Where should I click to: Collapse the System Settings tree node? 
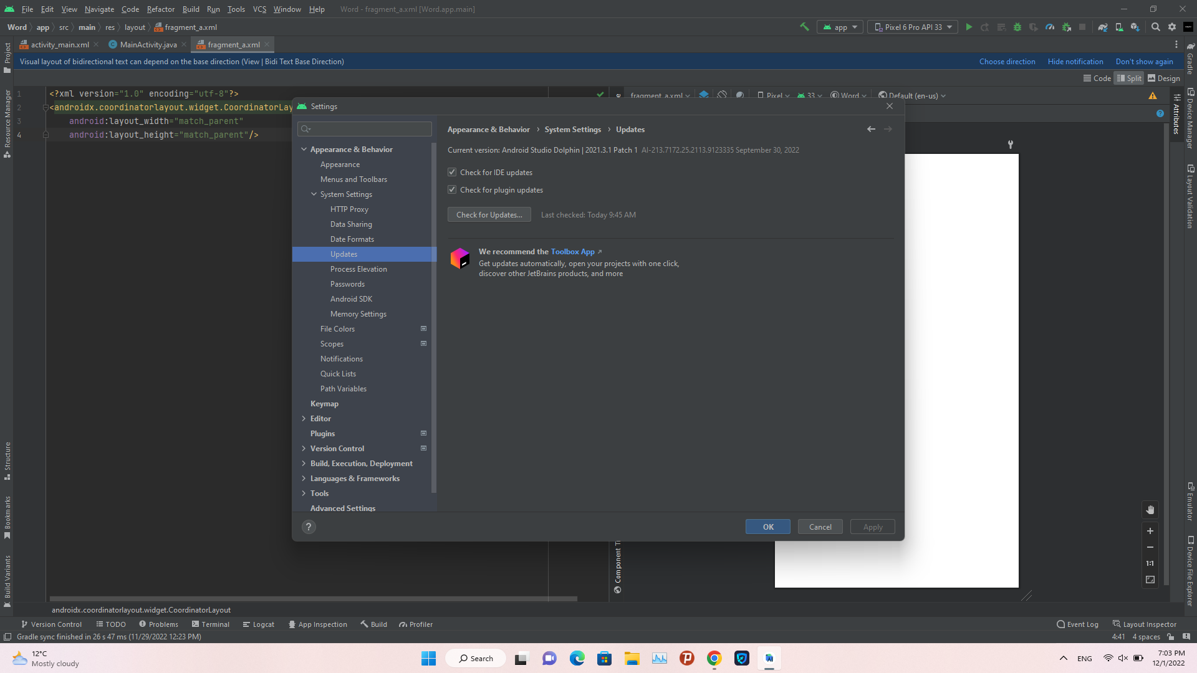[x=314, y=194]
